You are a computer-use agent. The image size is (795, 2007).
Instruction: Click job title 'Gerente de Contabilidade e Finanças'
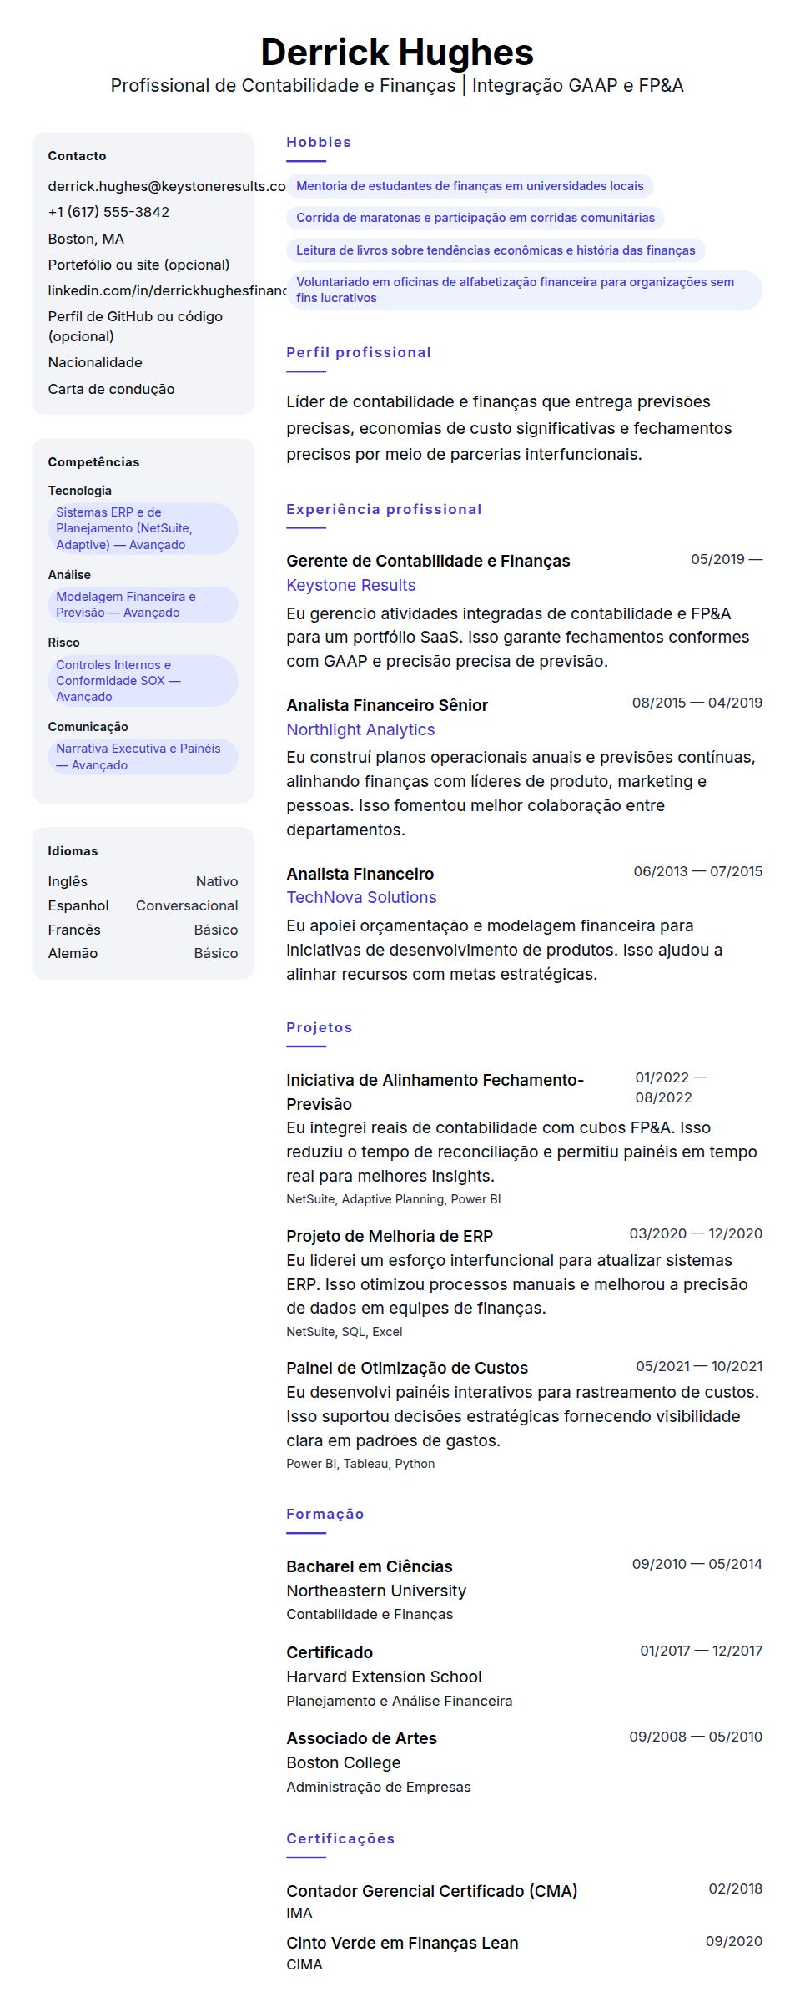tap(428, 561)
